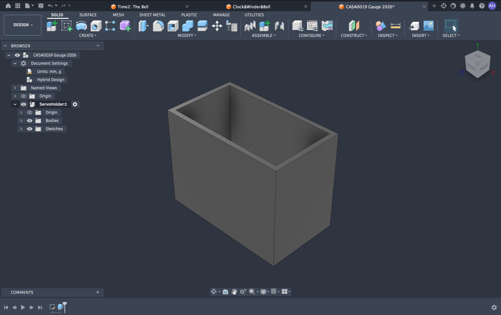Viewport: 501px width, 315px height.
Task: Hide the Bodies folder
Action: tap(30, 121)
